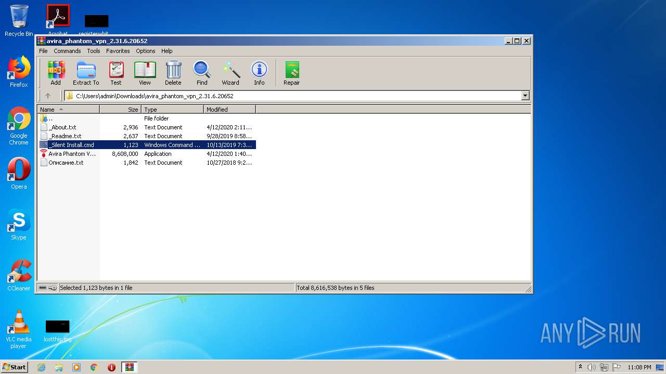The height and width of the screenshot is (374, 666).
Task: Open the Action Center flag icon
Action: (x=616, y=367)
